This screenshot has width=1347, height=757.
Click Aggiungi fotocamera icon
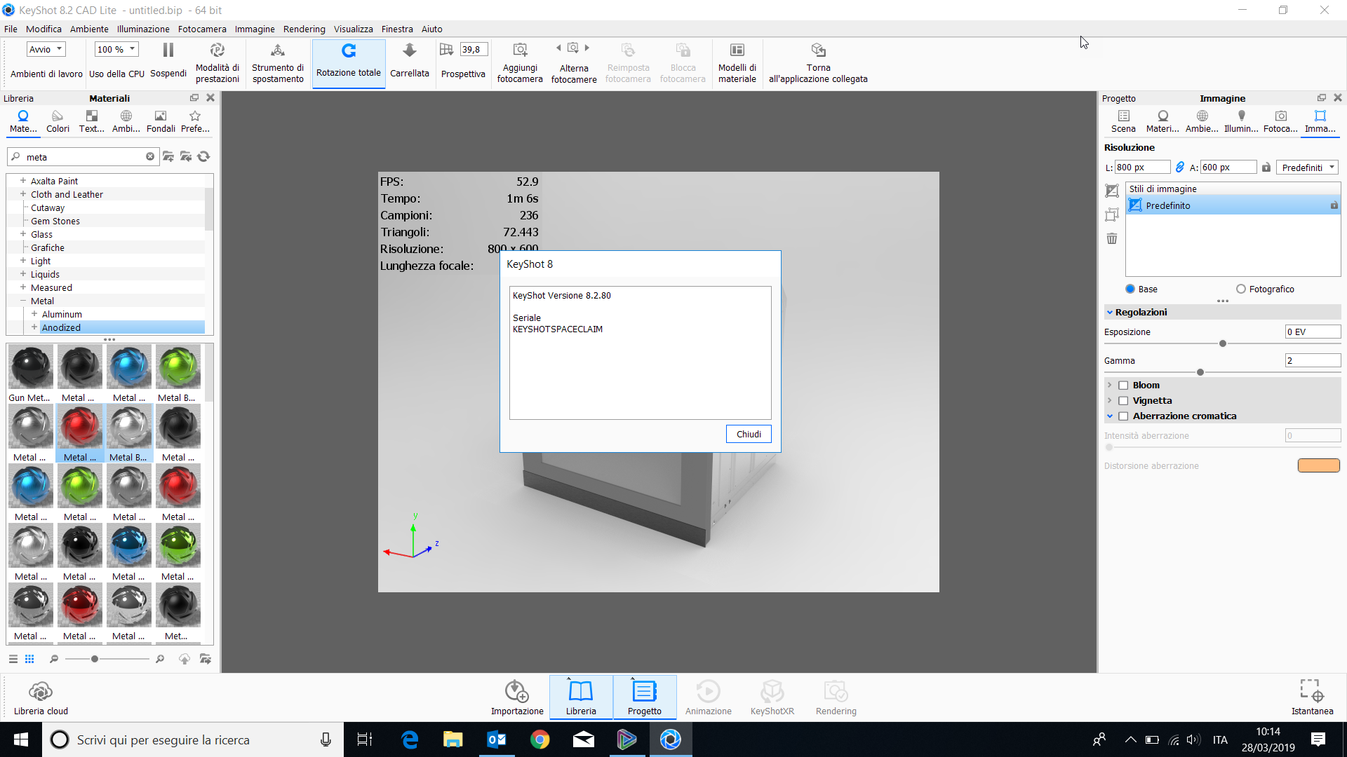pos(520,50)
